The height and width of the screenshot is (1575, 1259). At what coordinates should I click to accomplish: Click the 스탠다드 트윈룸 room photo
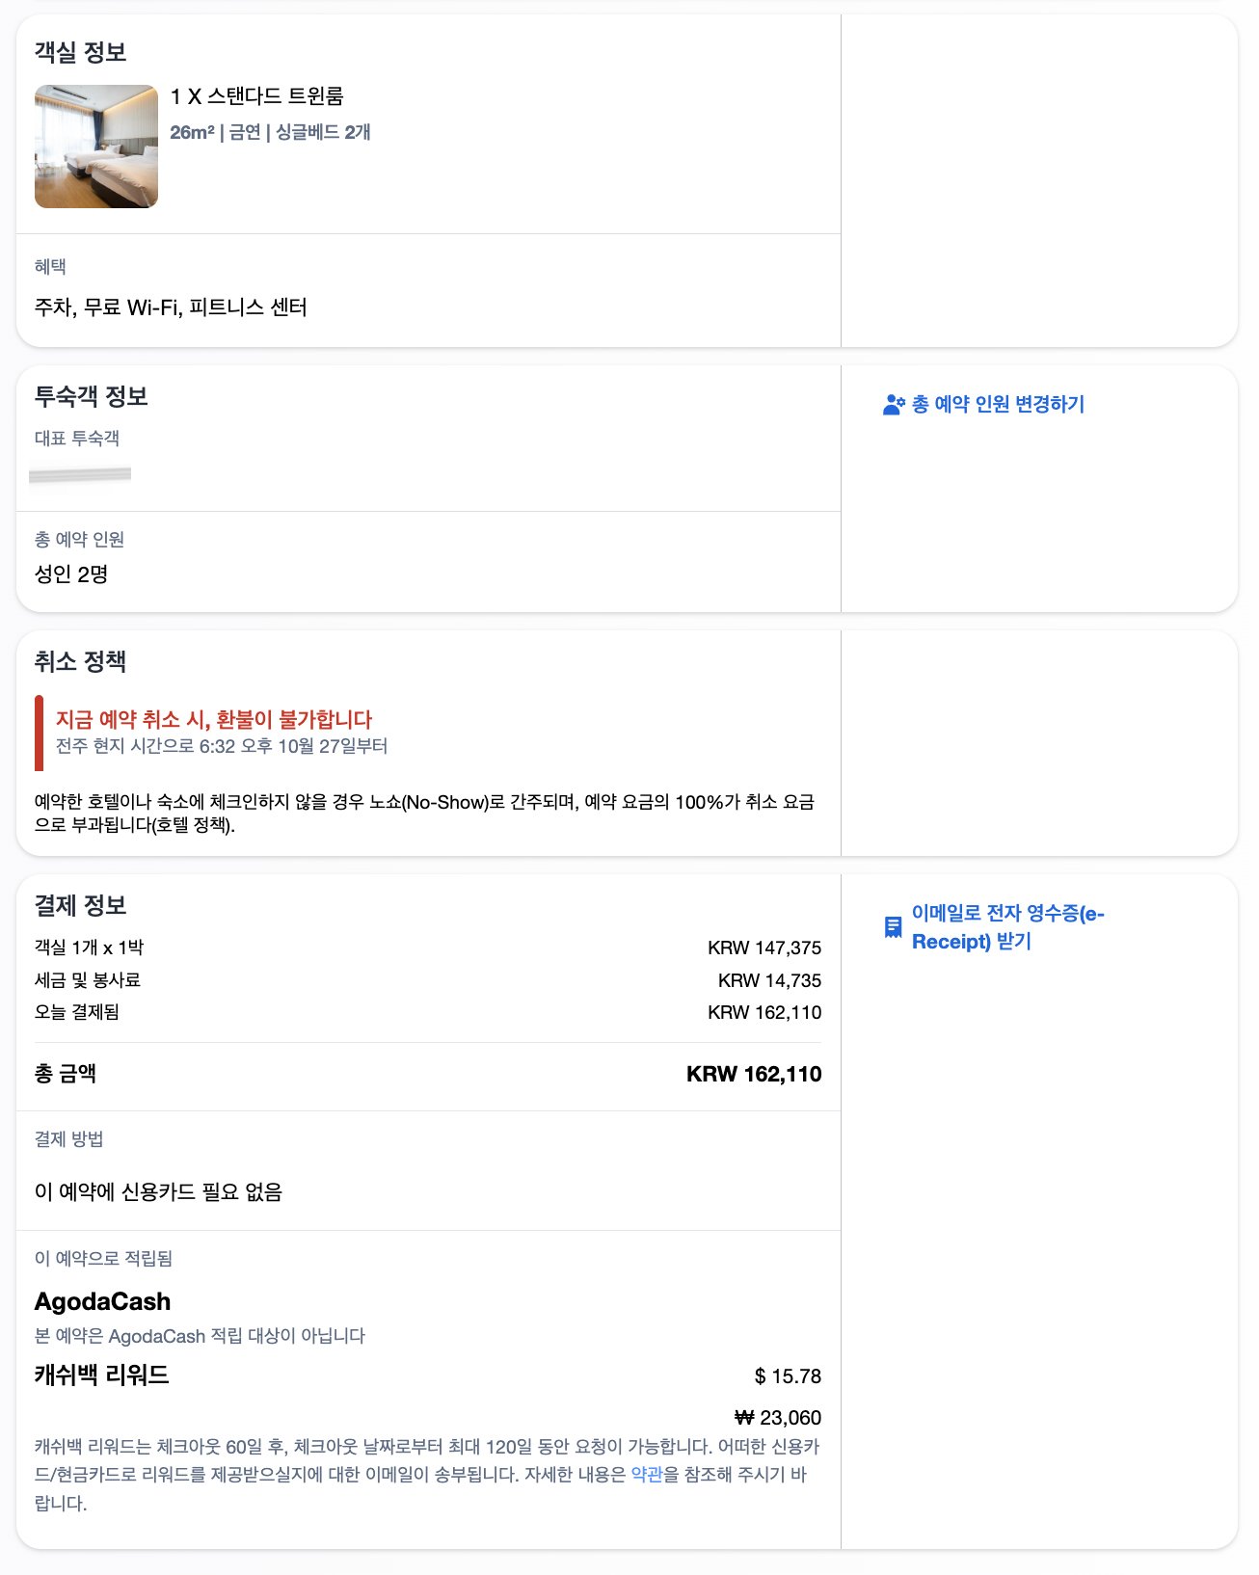pos(95,145)
